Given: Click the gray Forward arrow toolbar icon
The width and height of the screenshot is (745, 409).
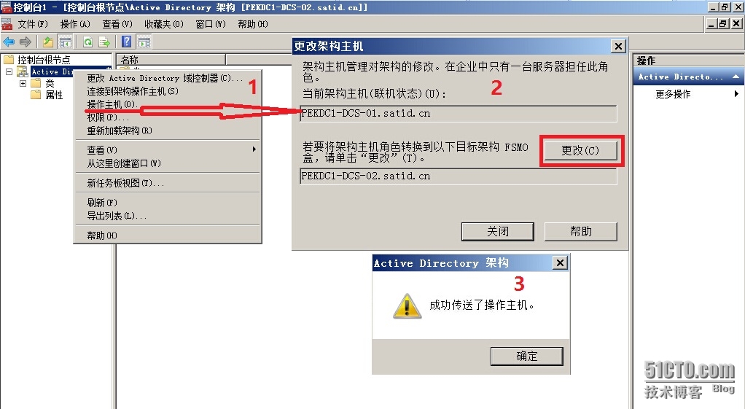Looking at the screenshot, I should point(26,42).
